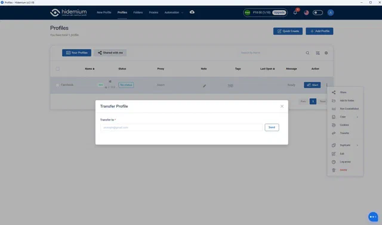This screenshot has width=382, height=225.
Task: Click the Upgrade plan button
Action: [x=279, y=12]
